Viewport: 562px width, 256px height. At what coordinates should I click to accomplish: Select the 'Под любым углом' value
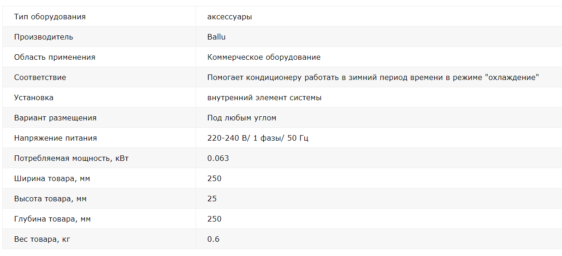[242, 118]
